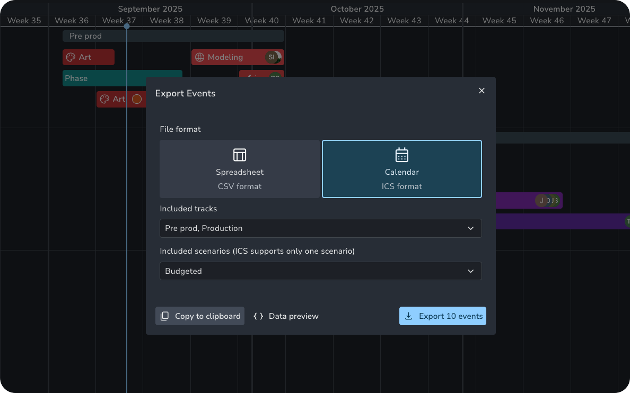The width and height of the screenshot is (630, 393).
Task: Open the Budgeted scenarios dropdown
Action: (x=320, y=271)
